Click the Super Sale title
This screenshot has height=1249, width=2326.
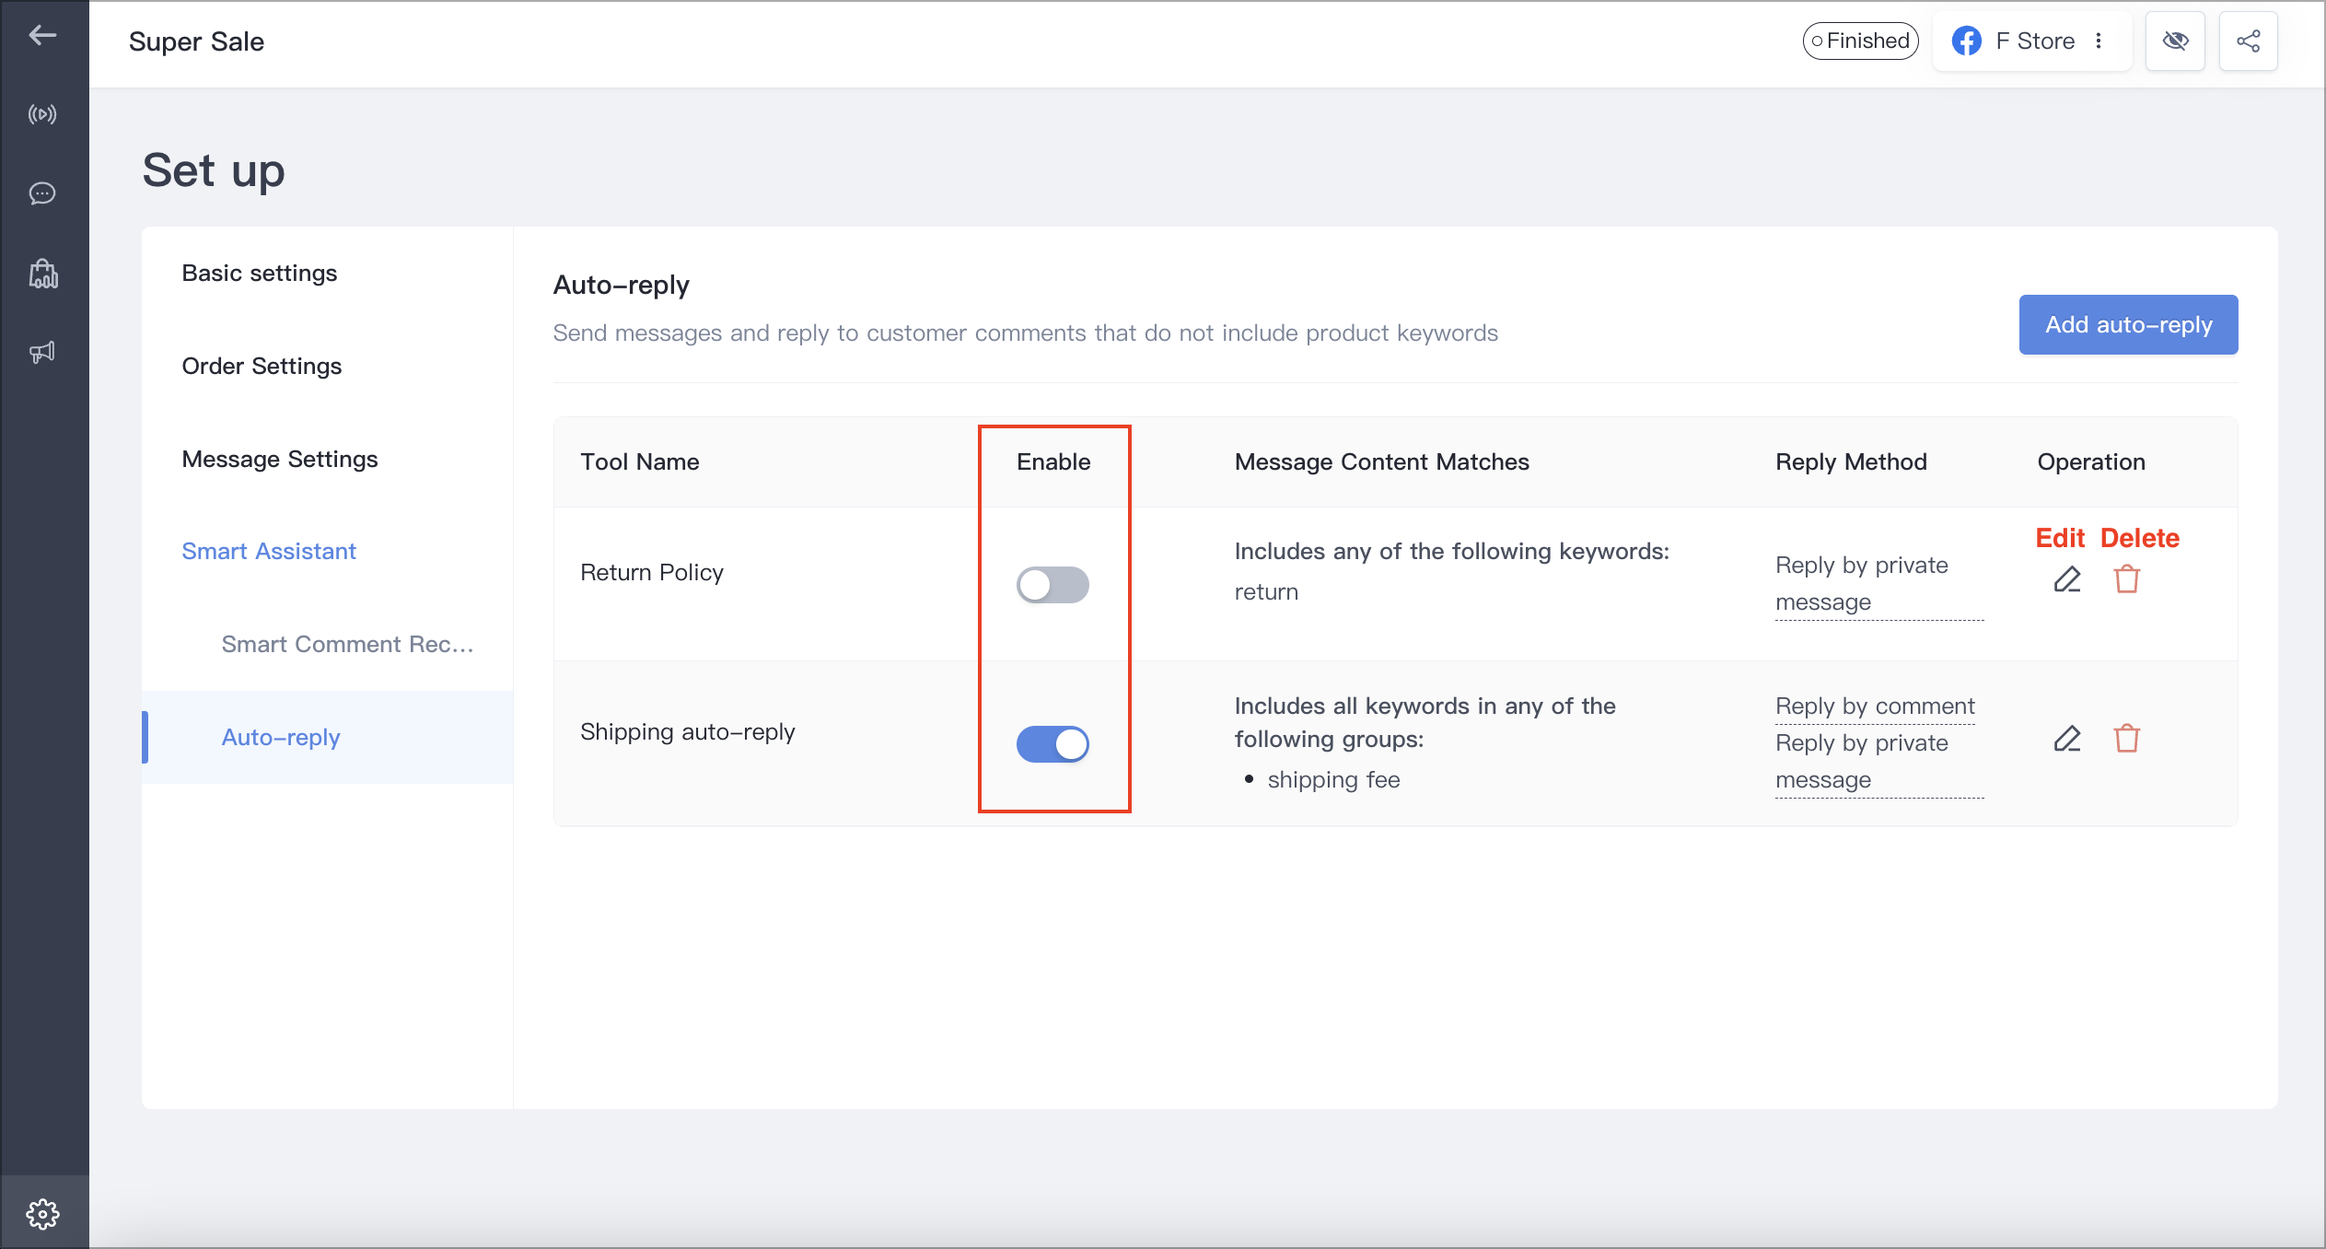tap(196, 41)
